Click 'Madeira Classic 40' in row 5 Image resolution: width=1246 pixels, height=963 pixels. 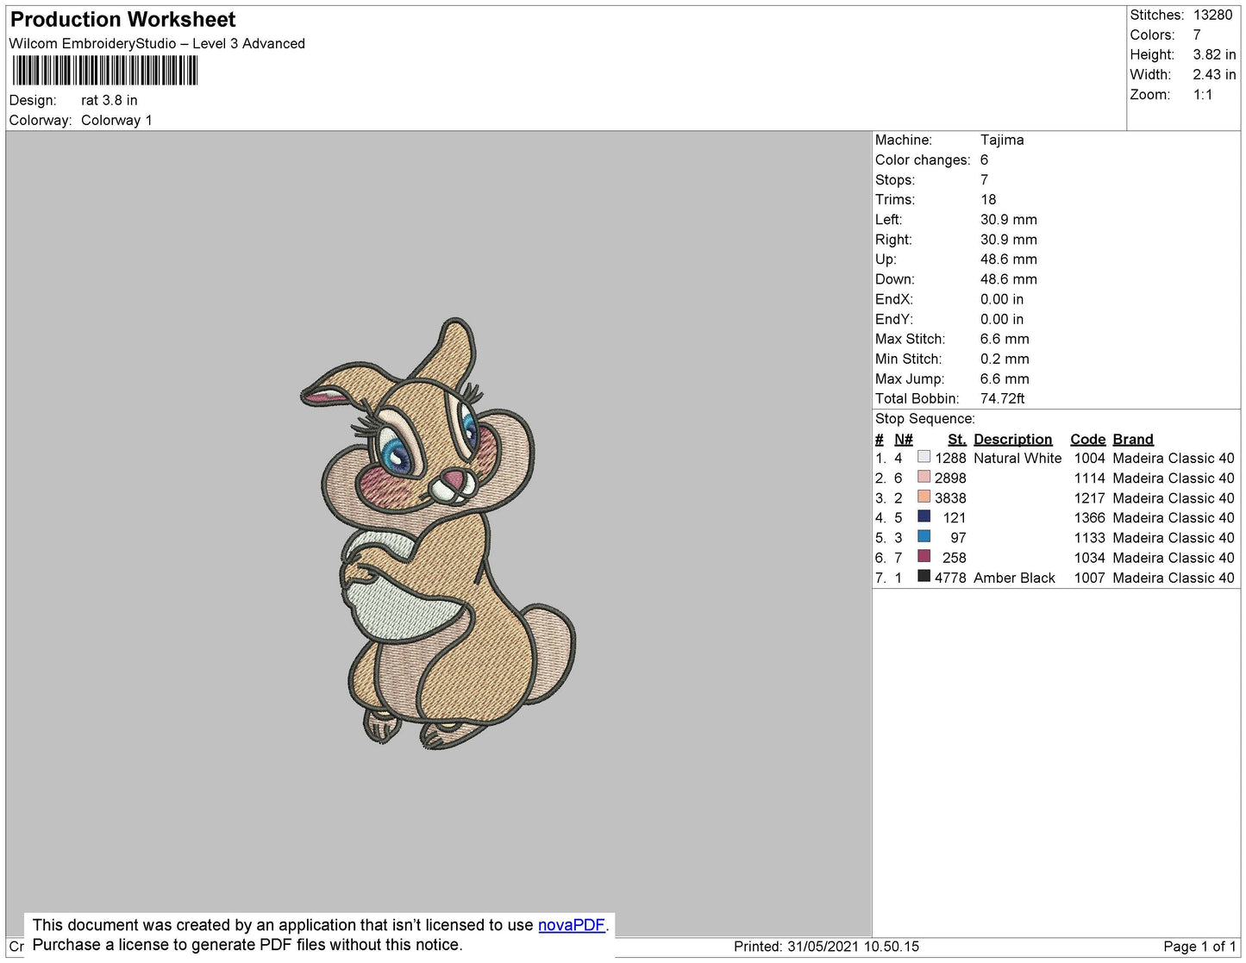[1174, 537]
